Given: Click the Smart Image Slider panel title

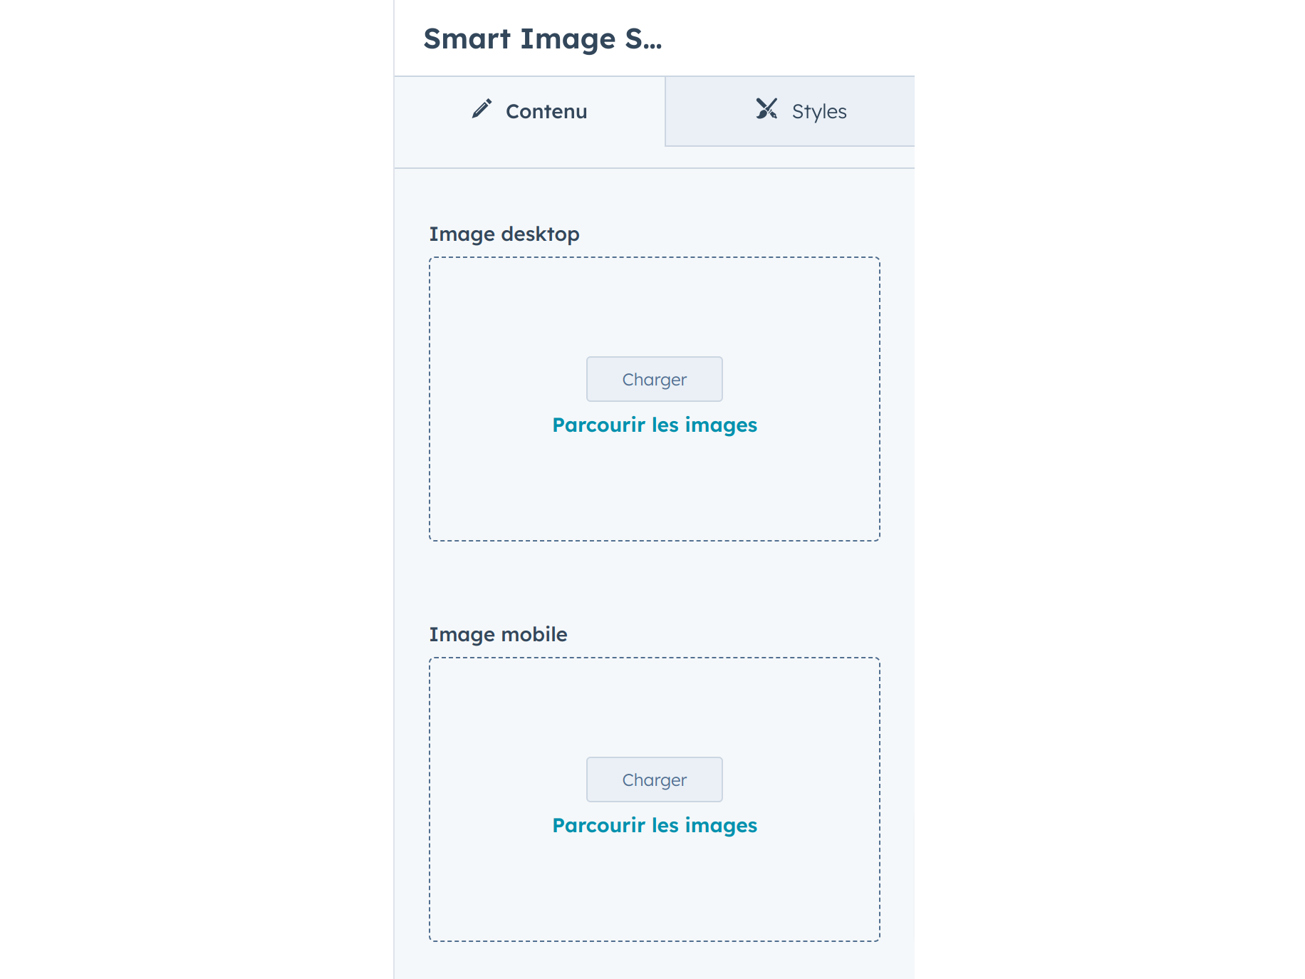Looking at the screenshot, I should point(543,38).
